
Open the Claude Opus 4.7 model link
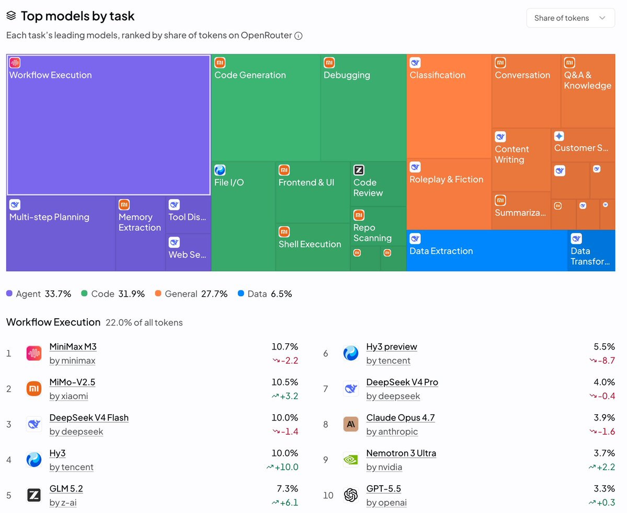[400, 418]
